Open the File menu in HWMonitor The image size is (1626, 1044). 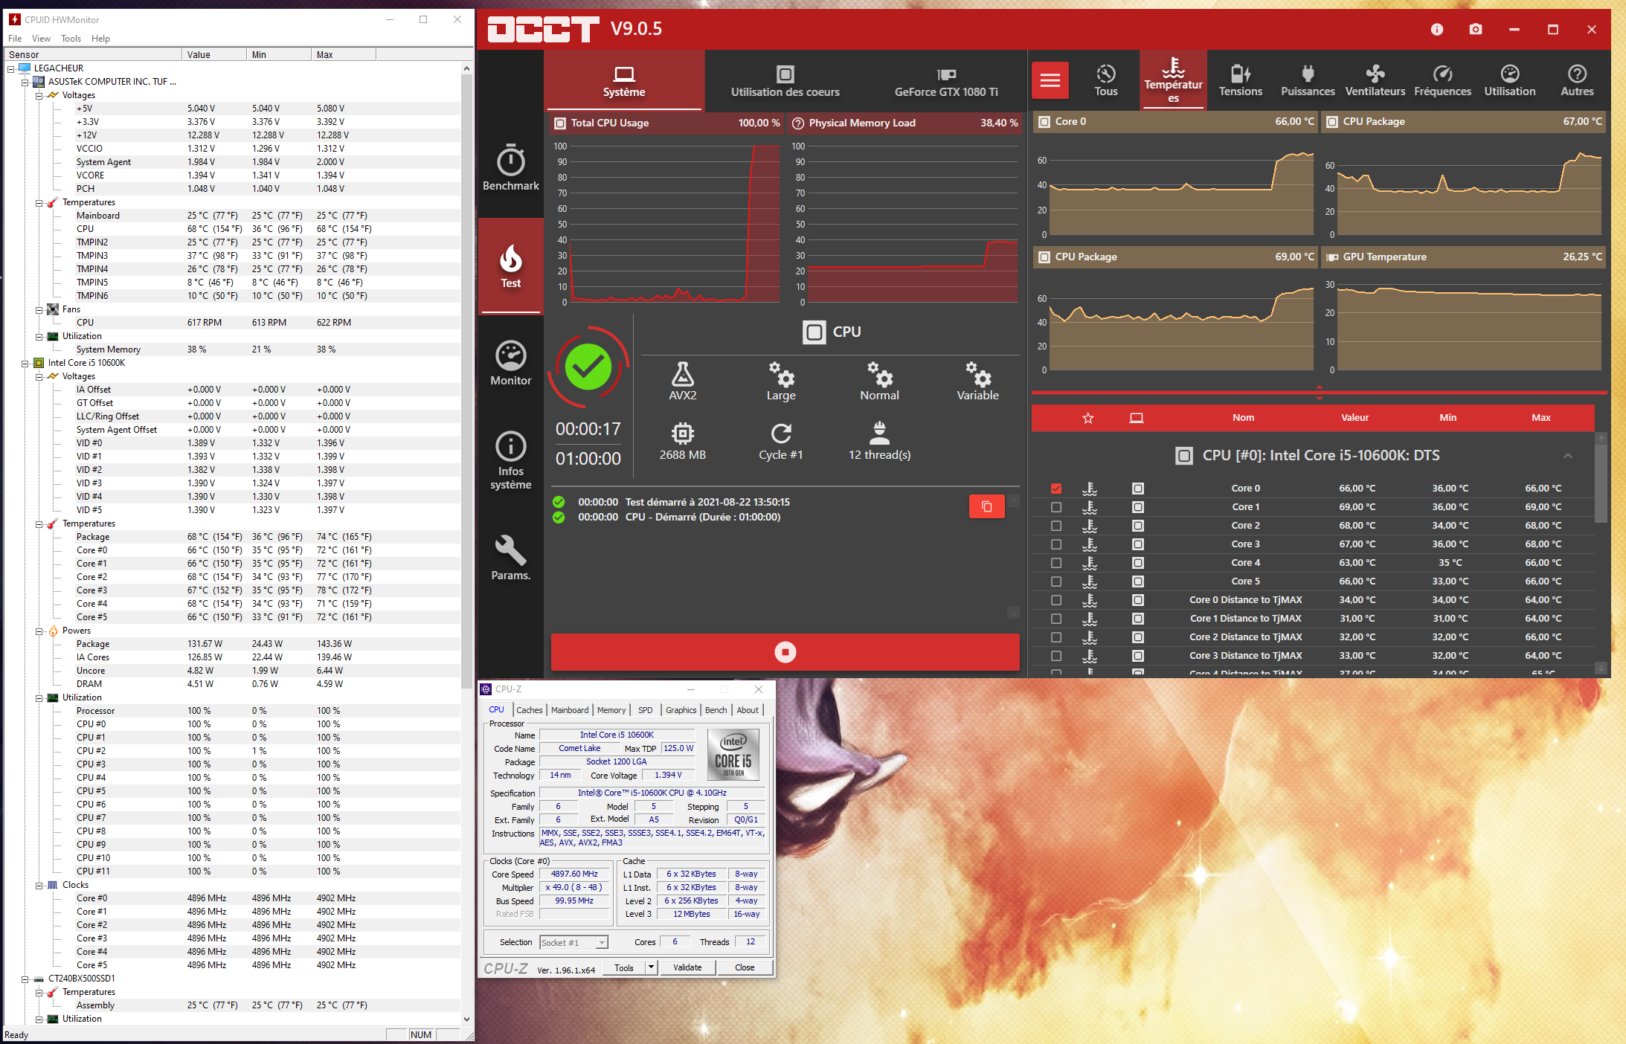pos(15,39)
